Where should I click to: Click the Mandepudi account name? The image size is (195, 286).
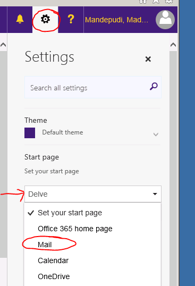[x=117, y=20]
